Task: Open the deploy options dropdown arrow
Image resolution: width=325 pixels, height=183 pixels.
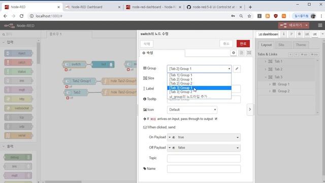Action: [307, 25]
